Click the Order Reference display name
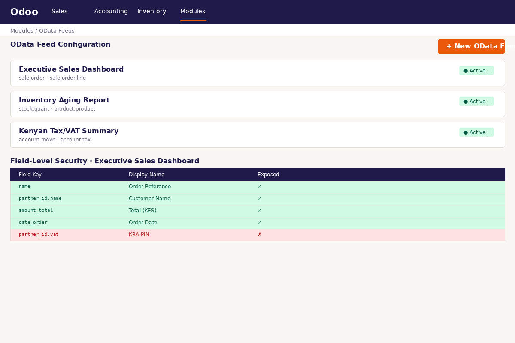The height and width of the screenshot is (343, 515). 150,187
